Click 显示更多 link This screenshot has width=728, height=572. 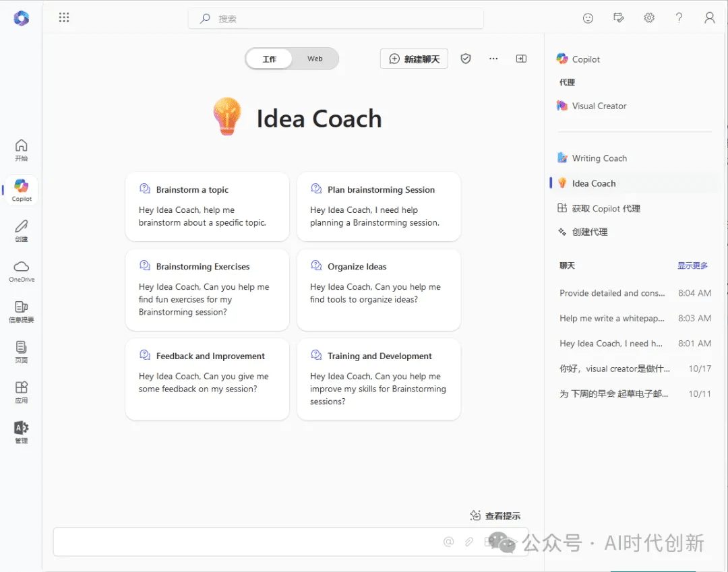tap(692, 265)
